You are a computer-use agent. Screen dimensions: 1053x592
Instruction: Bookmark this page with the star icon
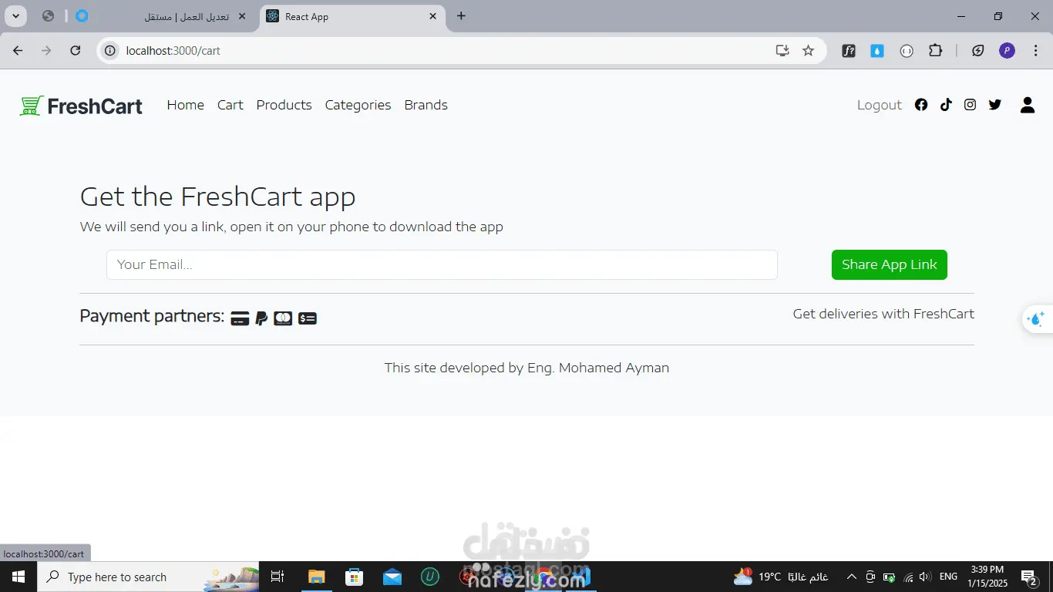pyautogui.click(x=808, y=51)
